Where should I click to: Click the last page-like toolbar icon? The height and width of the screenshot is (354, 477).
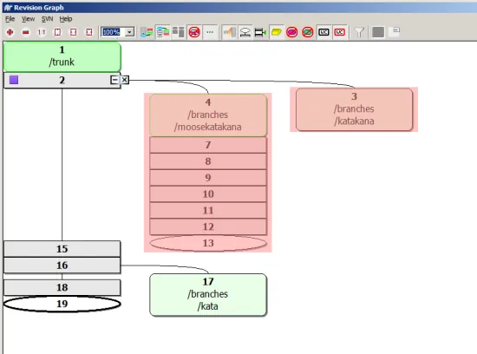[x=395, y=32]
